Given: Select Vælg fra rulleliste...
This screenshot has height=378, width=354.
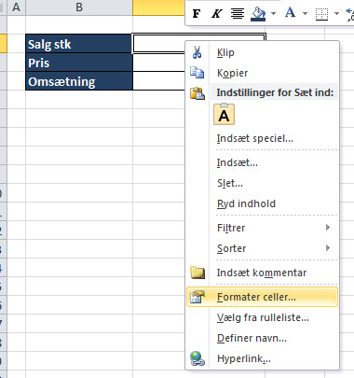Looking at the screenshot, I should [x=263, y=317].
